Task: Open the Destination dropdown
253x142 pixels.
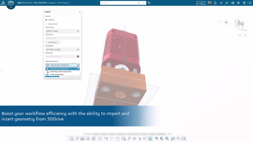Action: (x=62, y=50)
